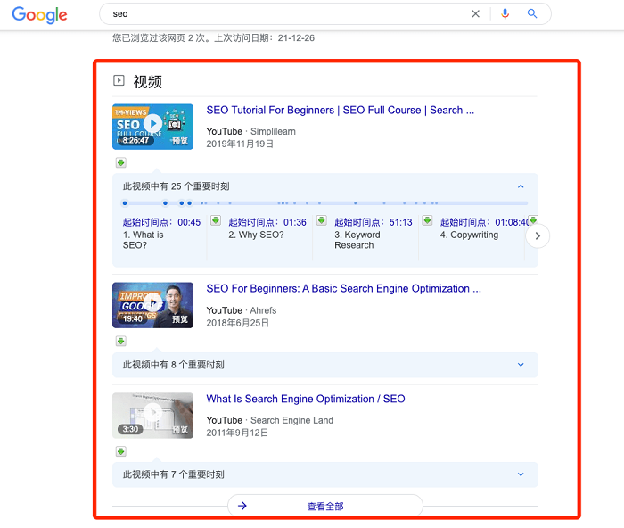Screen dimensions: 624x528
Task: Expand the 7 key moments panel
Action: coord(521,474)
